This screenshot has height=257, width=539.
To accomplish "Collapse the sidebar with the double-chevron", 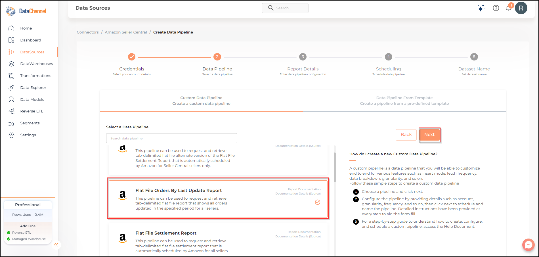I will (x=56, y=245).
